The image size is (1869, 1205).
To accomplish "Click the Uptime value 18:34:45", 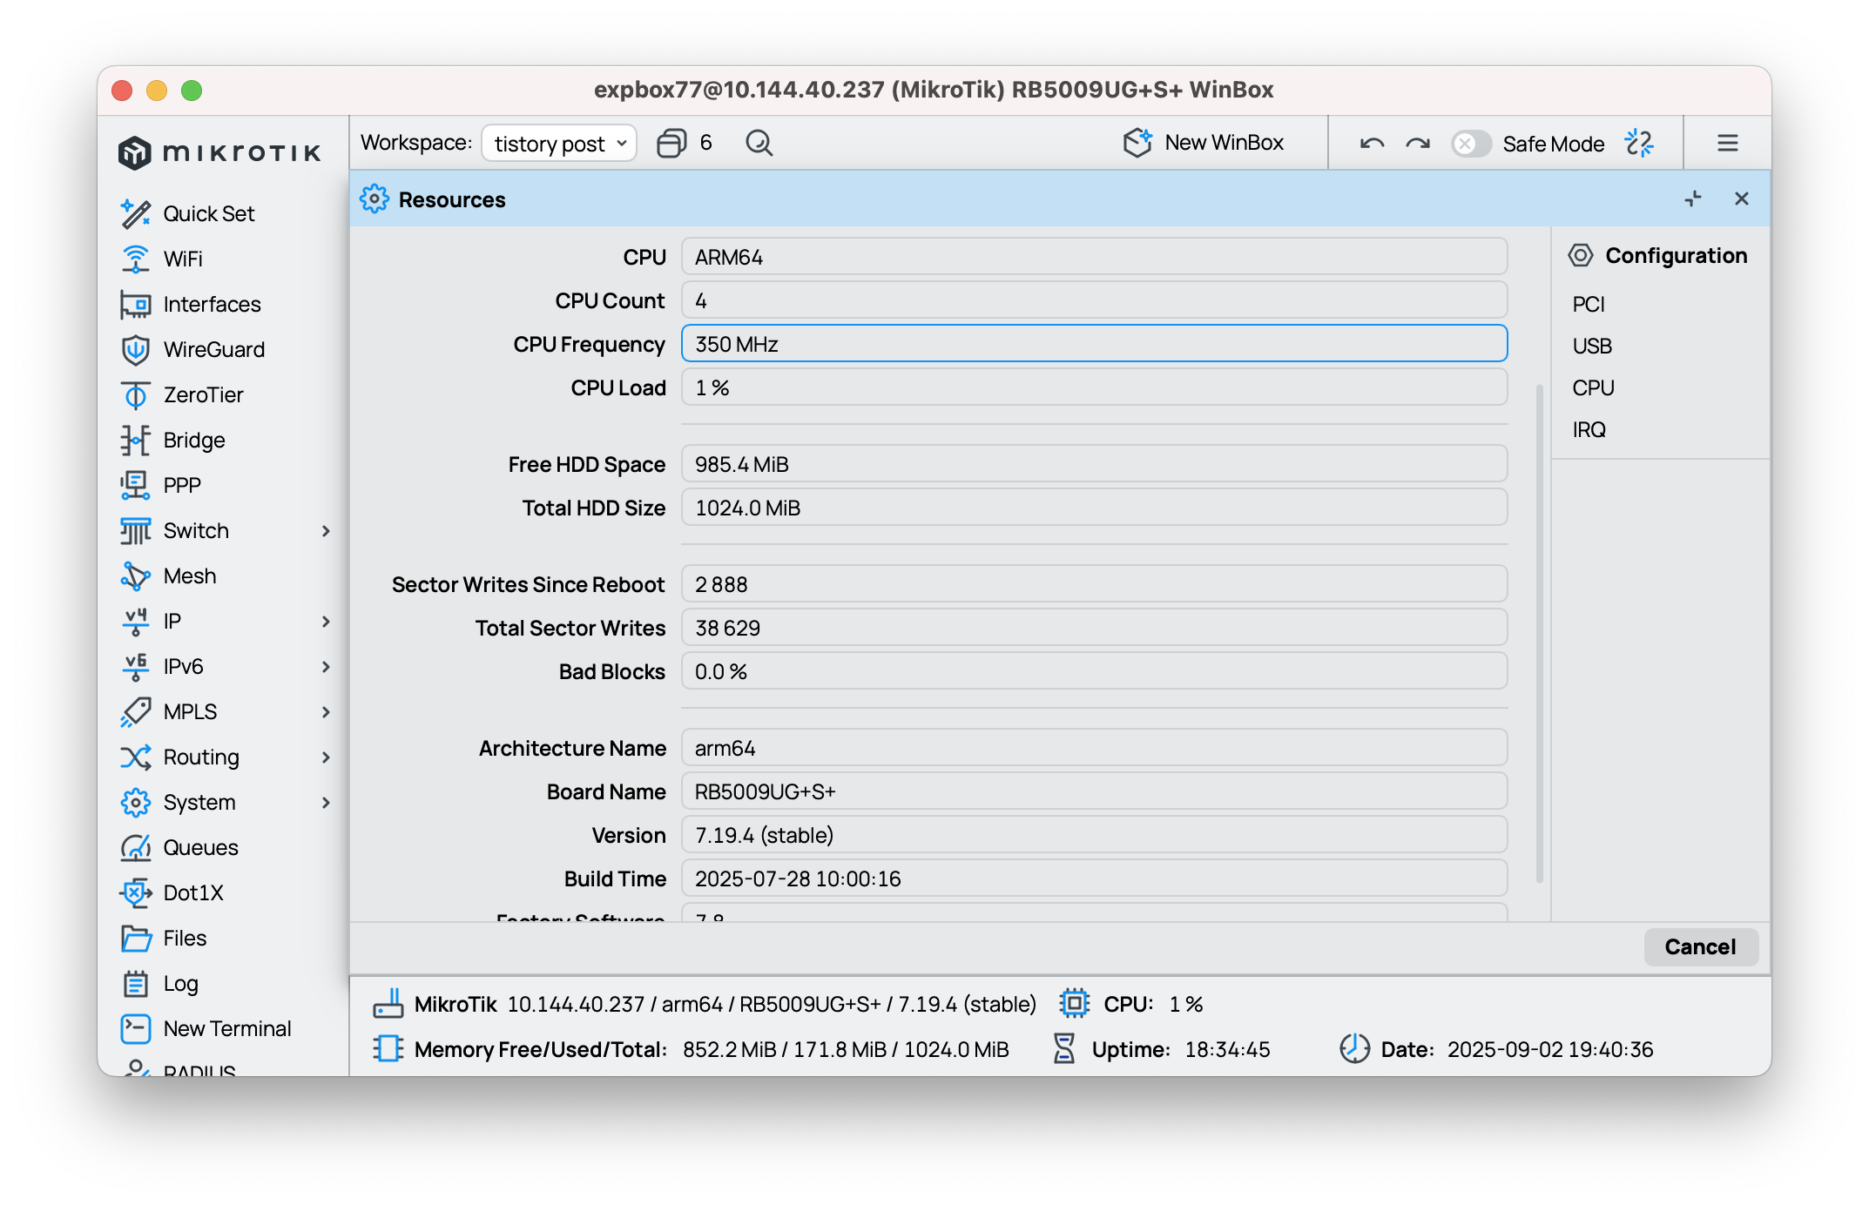I will (x=1227, y=1049).
